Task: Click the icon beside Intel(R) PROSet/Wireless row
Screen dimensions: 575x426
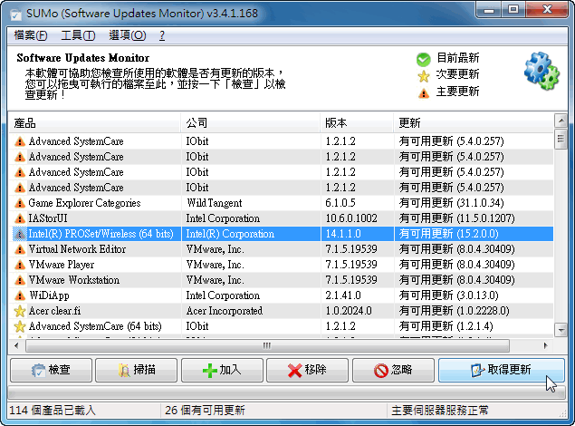Action: pyautogui.click(x=20, y=235)
